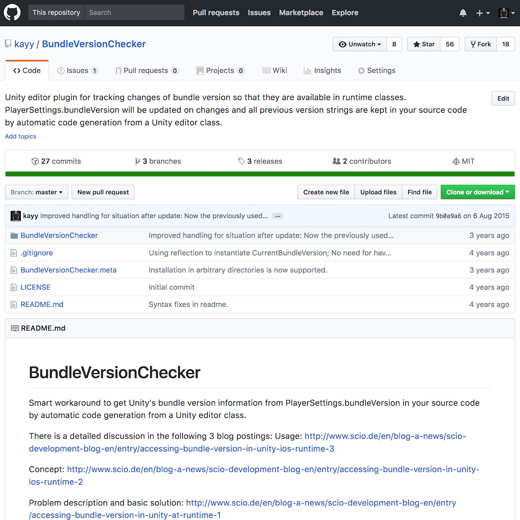Viewport: 520px width, 520px height.
Task: Open the Branch: master dropdown
Action: [x=36, y=192]
